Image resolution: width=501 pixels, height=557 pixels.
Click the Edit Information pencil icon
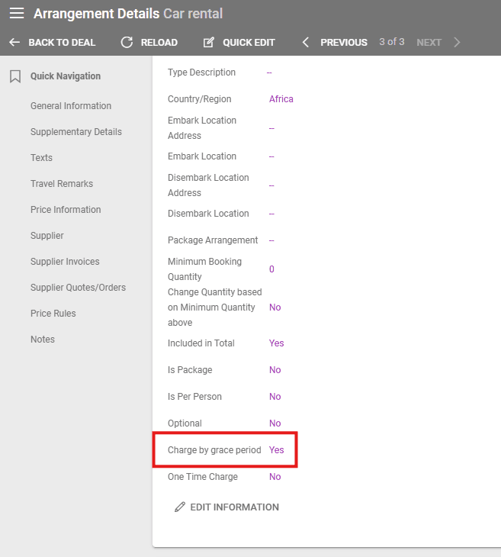(180, 507)
